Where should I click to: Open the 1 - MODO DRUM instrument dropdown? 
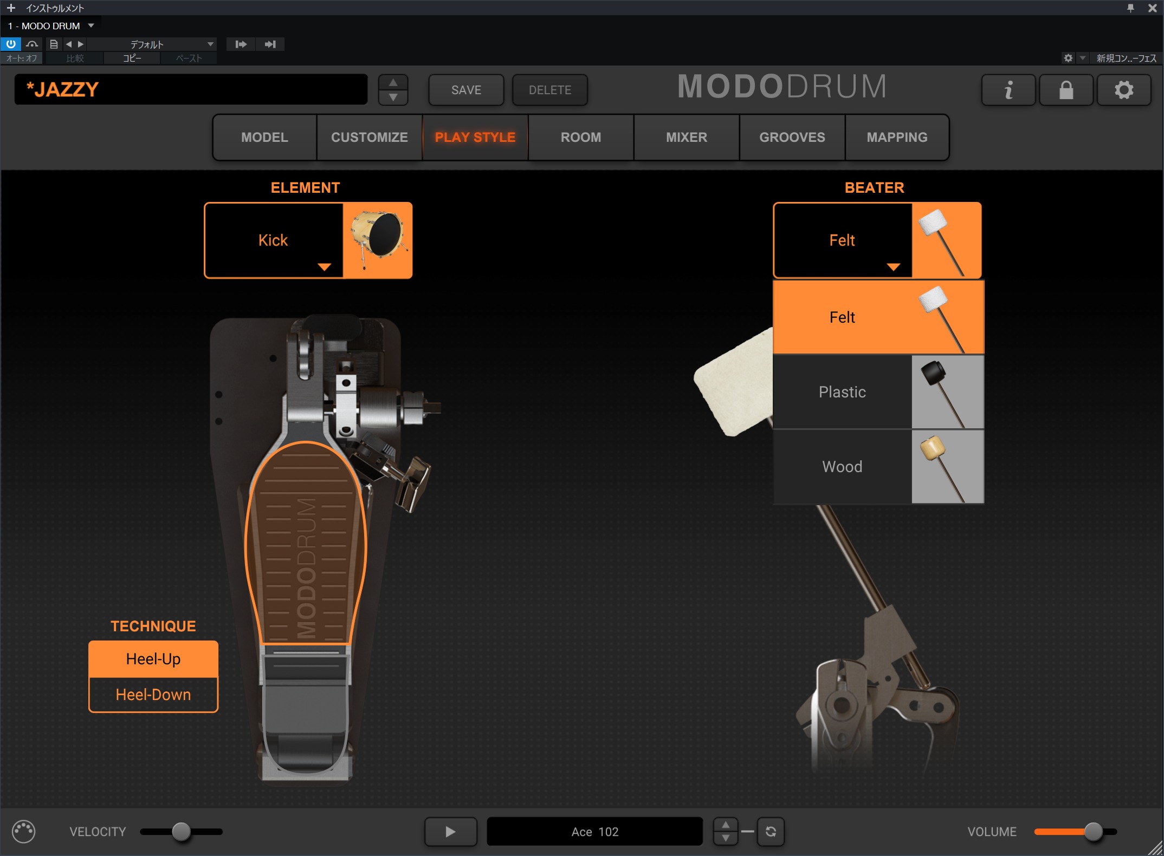point(91,25)
